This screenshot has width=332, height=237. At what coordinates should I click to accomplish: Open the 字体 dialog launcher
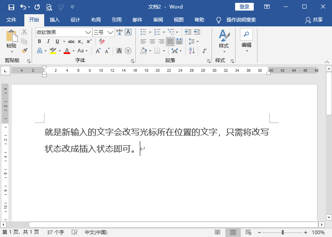pyautogui.click(x=133, y=61)
